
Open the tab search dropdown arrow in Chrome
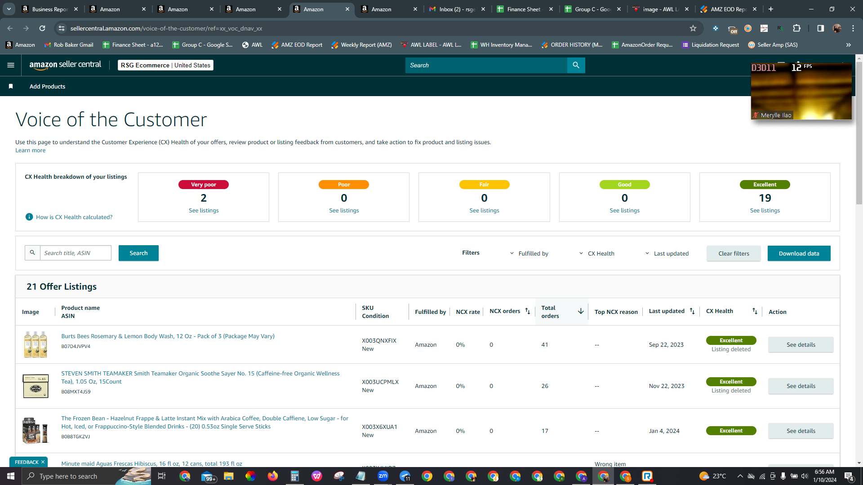(x=9, y=9)
